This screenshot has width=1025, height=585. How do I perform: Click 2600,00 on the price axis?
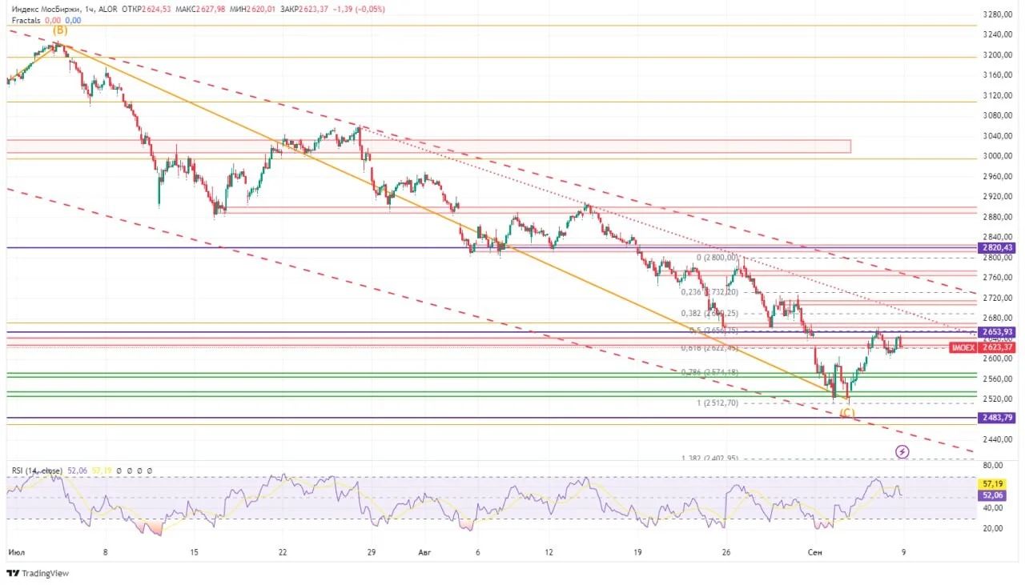pyautogui.click(x=999, y=359)
